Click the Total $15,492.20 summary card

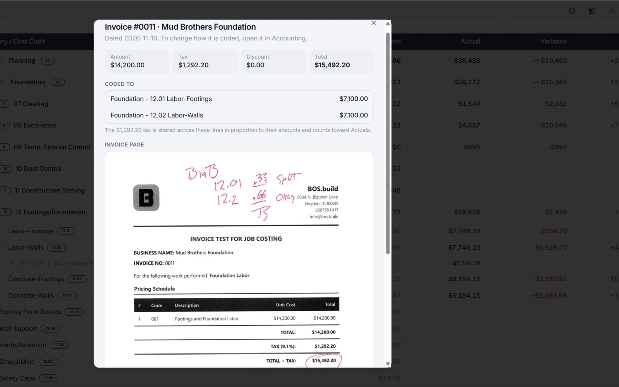pyautogui.click(x=341, y=61)
